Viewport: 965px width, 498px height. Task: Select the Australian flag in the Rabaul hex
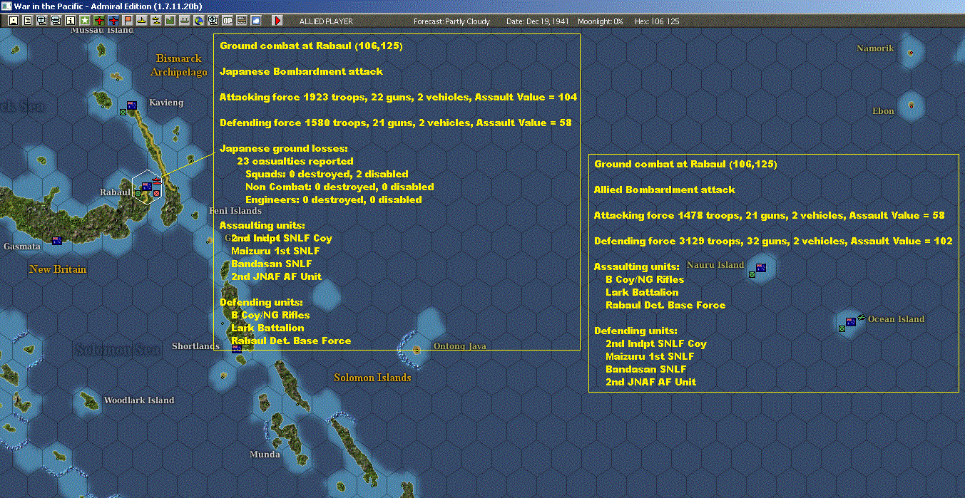tap(147, 187)
